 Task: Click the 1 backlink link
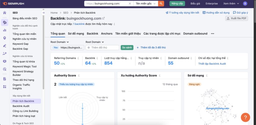[79, 24]
